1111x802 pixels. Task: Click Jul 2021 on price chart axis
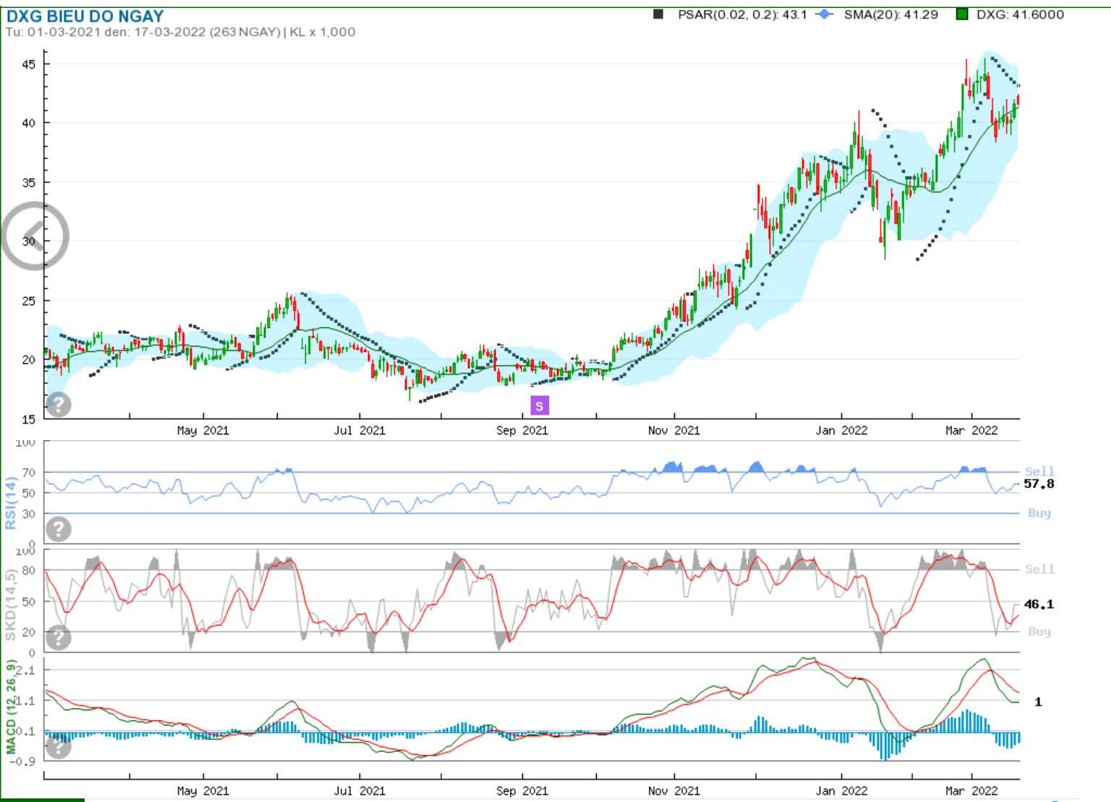[359, 430]
